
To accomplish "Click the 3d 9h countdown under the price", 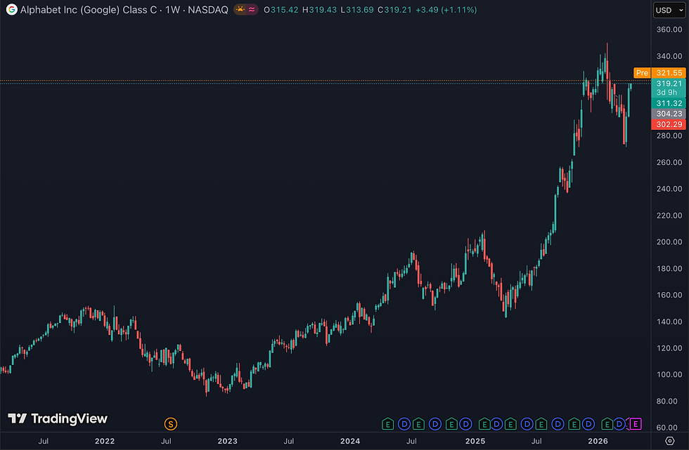I will (x=667, y=93).
